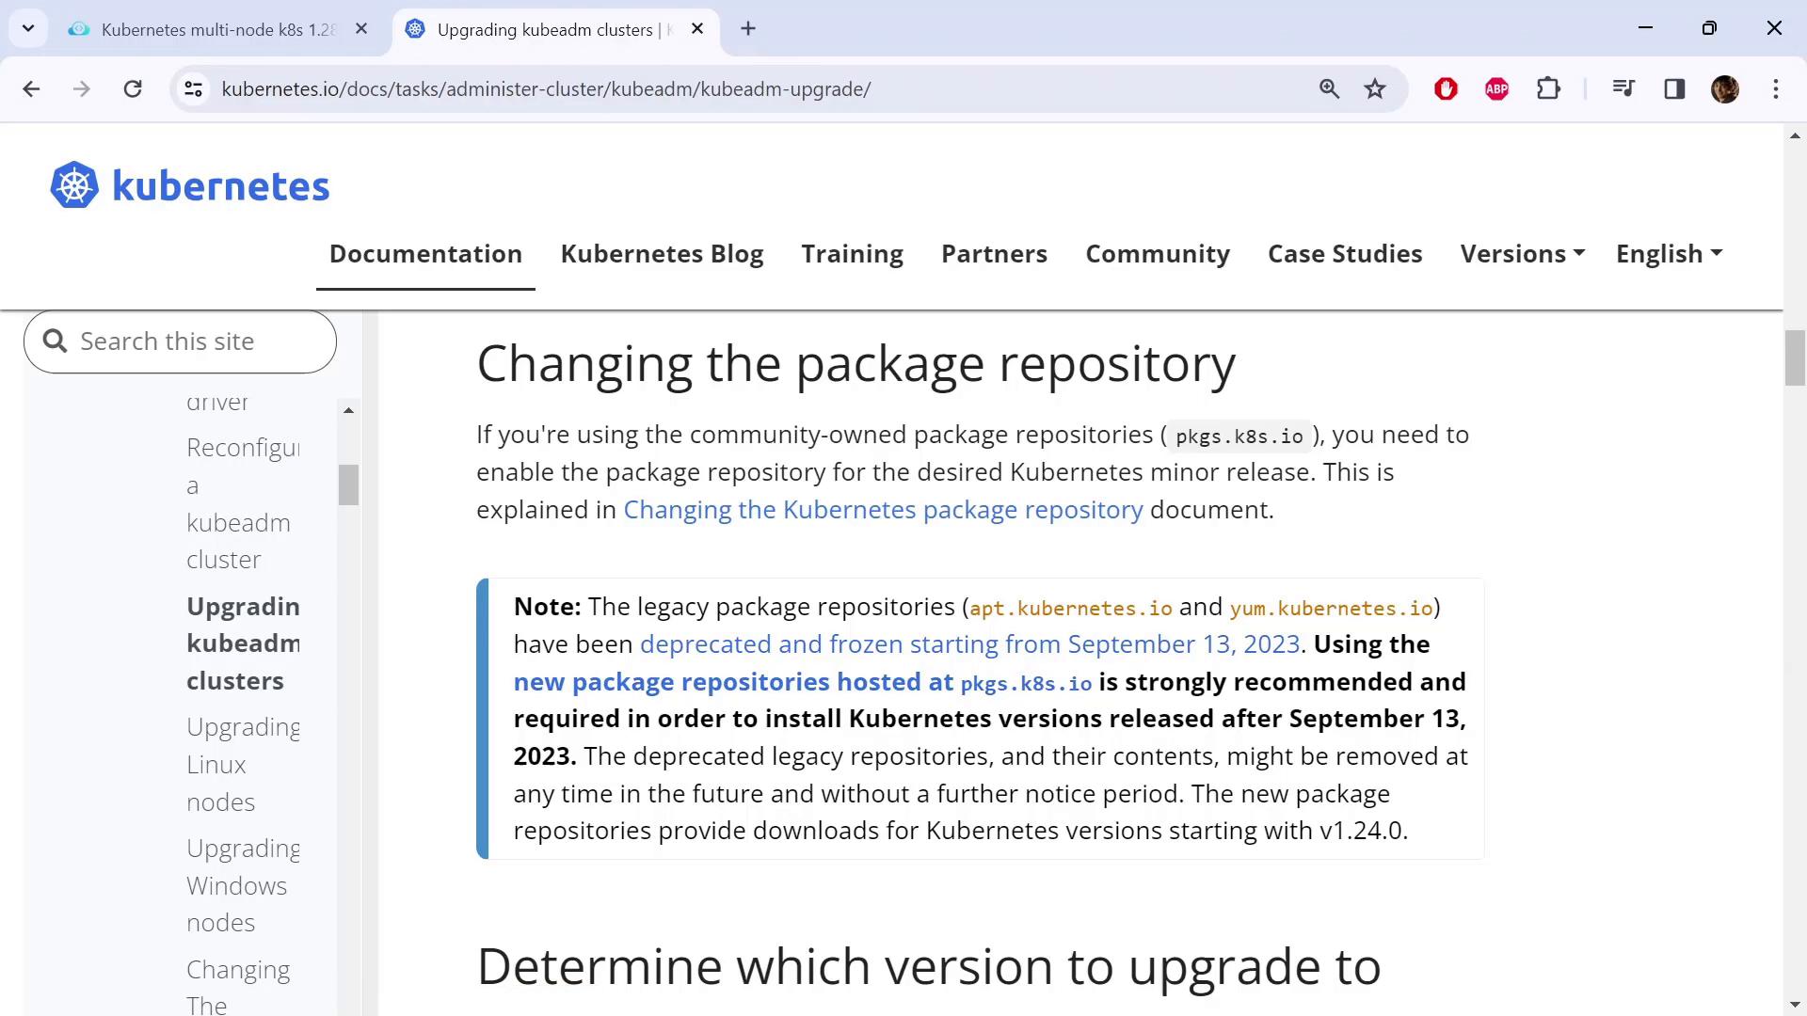Open a new tab with the plus icon
This screenshot has width=1807, height=1016.
click(x=748, y=29)
